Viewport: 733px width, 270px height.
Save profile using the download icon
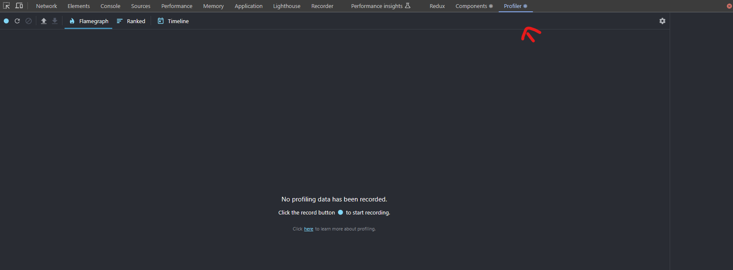(x=55, y=21)
